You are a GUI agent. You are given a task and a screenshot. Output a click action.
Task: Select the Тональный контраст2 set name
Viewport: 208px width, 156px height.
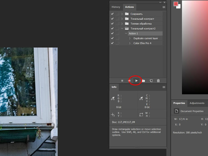pyautogui.click(x=143, y=29)
